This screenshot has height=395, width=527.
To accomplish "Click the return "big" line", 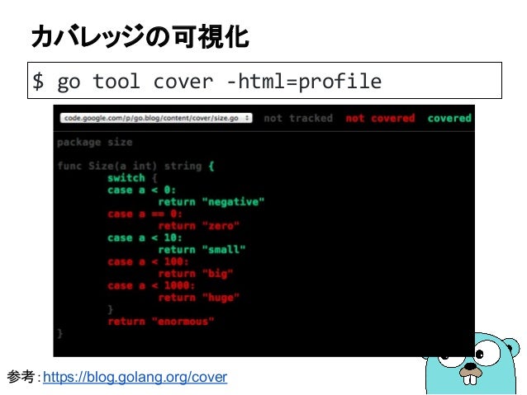I will click(x=196, y=274).
